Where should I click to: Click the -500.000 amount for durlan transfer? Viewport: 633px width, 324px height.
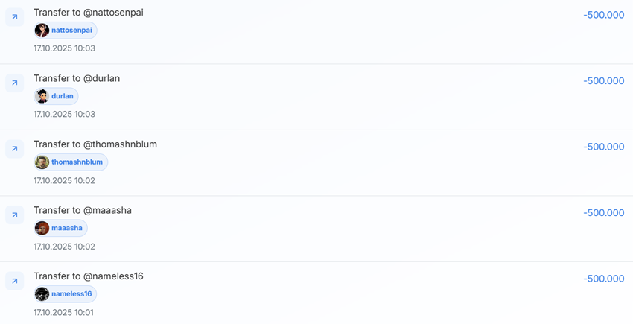click(603, 81)
